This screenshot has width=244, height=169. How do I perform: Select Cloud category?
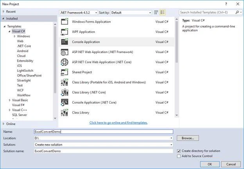tap(21, 56)
